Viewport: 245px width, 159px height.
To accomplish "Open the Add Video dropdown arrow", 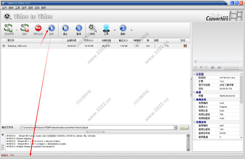I will 17,30.
